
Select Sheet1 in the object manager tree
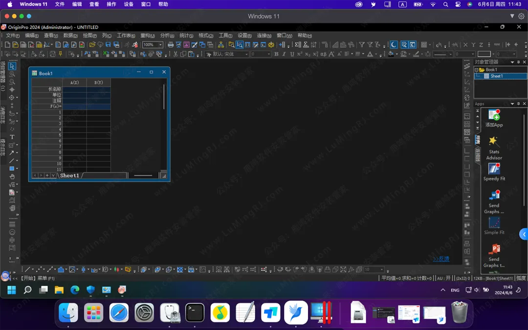click(x=496, y=76)
